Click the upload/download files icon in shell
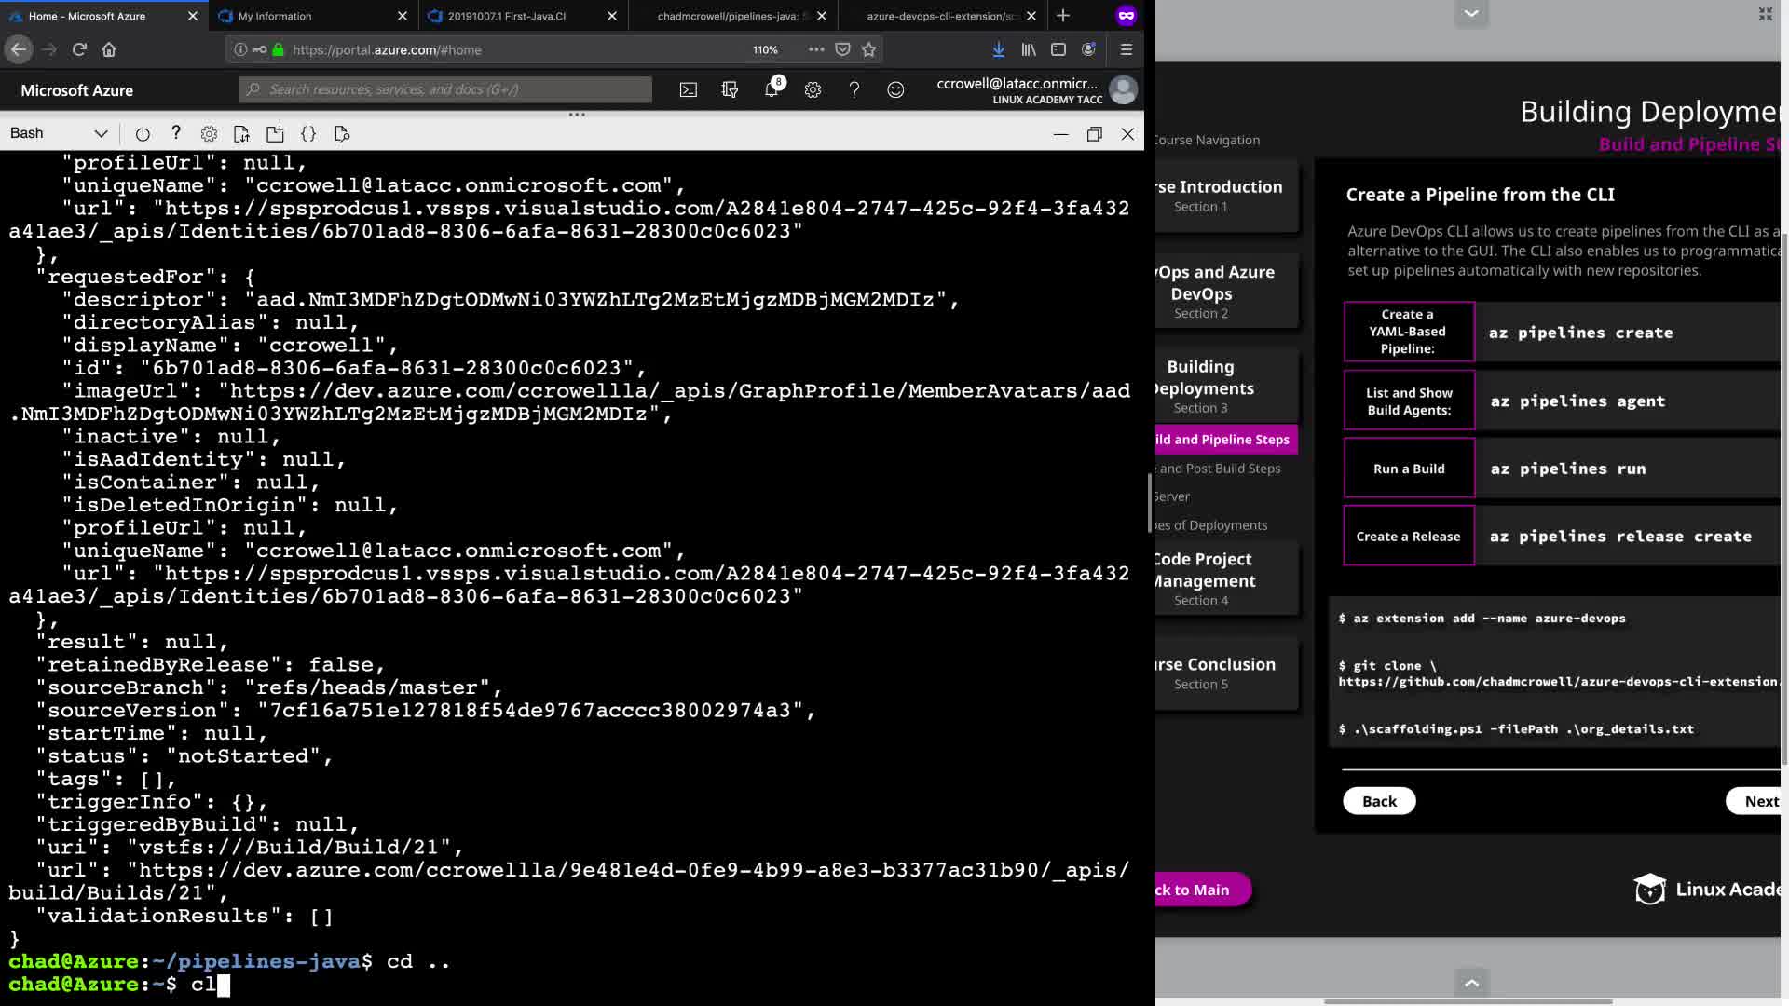Image resolution: width=1789 pixels, height=1006 pixels. coord(241,134)
